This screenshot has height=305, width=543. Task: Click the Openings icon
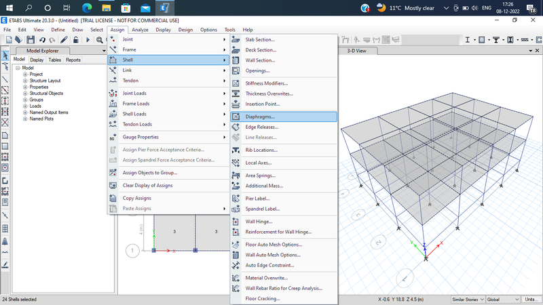coord(236,70)
